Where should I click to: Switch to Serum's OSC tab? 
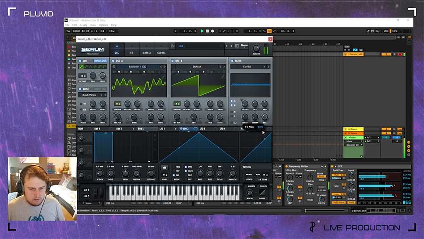tap(117, 50)
